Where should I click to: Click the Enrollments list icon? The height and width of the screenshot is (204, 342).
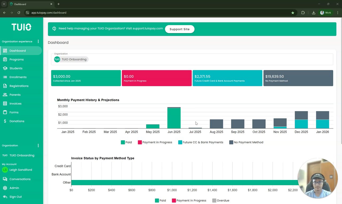(5, 77)
